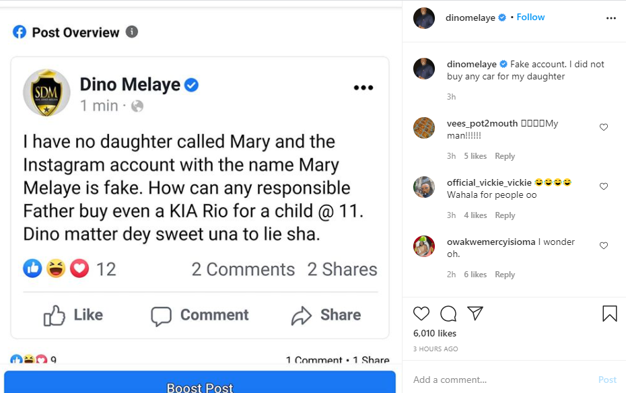Share post via paper plane icon

pos(475,314)
